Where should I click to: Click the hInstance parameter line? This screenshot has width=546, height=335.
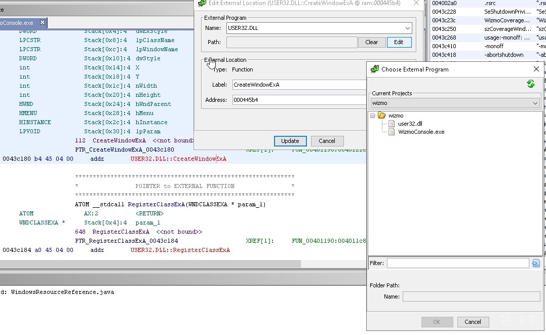pyautogui.click(x=93, y=122)
